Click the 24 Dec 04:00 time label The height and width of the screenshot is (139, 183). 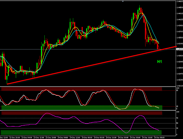(x=63, y=138)
